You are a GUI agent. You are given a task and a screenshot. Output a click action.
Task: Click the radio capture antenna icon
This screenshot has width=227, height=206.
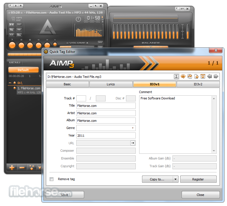[19, 24]
